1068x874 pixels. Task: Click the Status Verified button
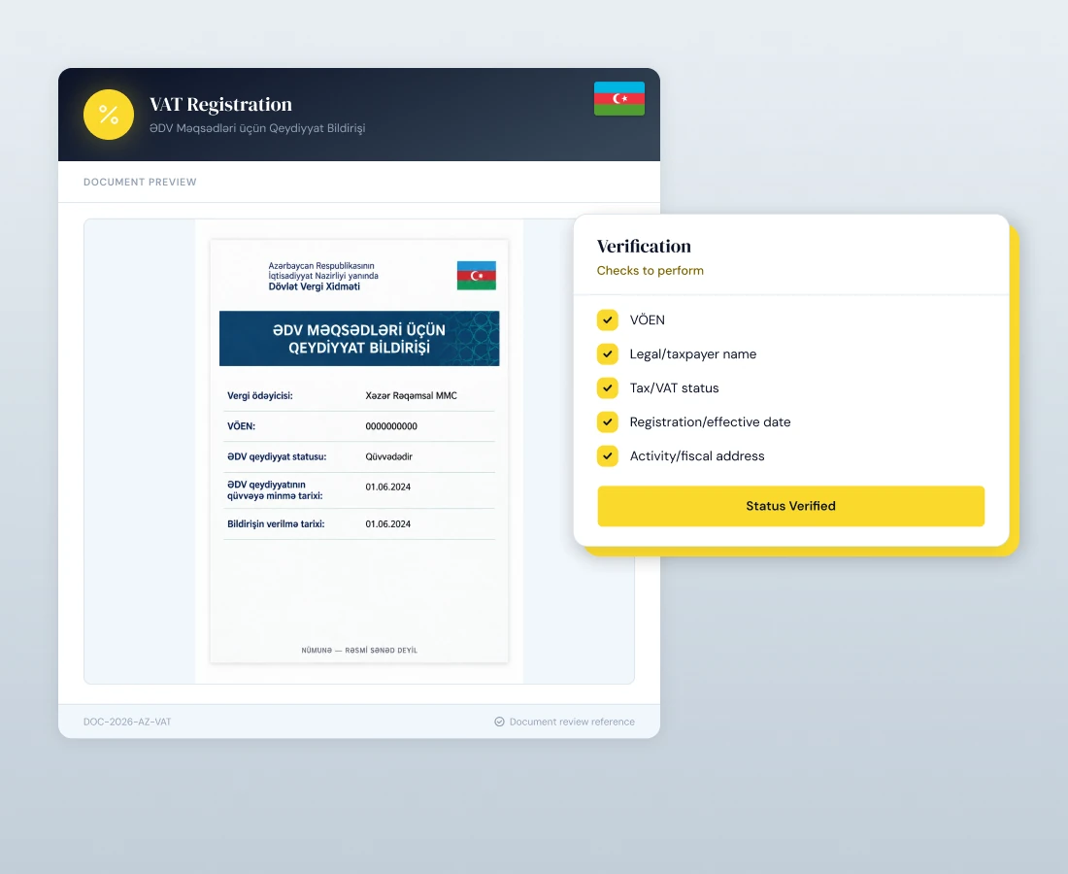pyautogui.click(x=790, y=506)
